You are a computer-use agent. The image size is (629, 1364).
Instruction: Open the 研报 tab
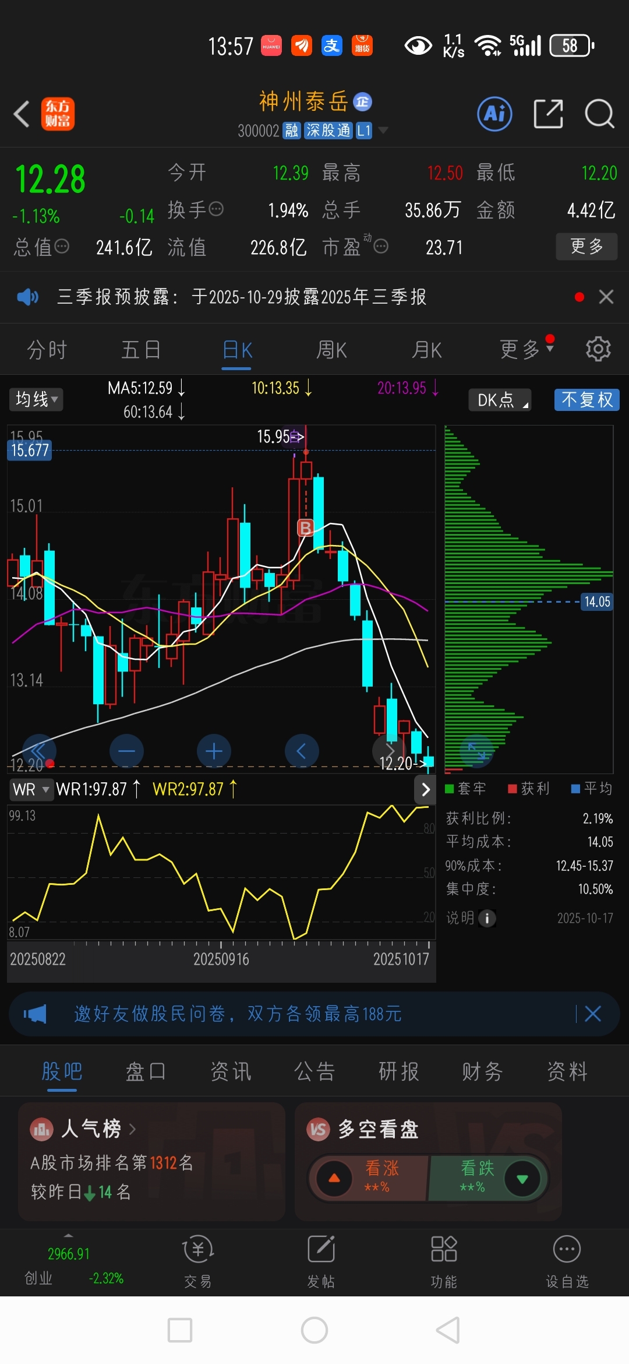[399, 1071]
